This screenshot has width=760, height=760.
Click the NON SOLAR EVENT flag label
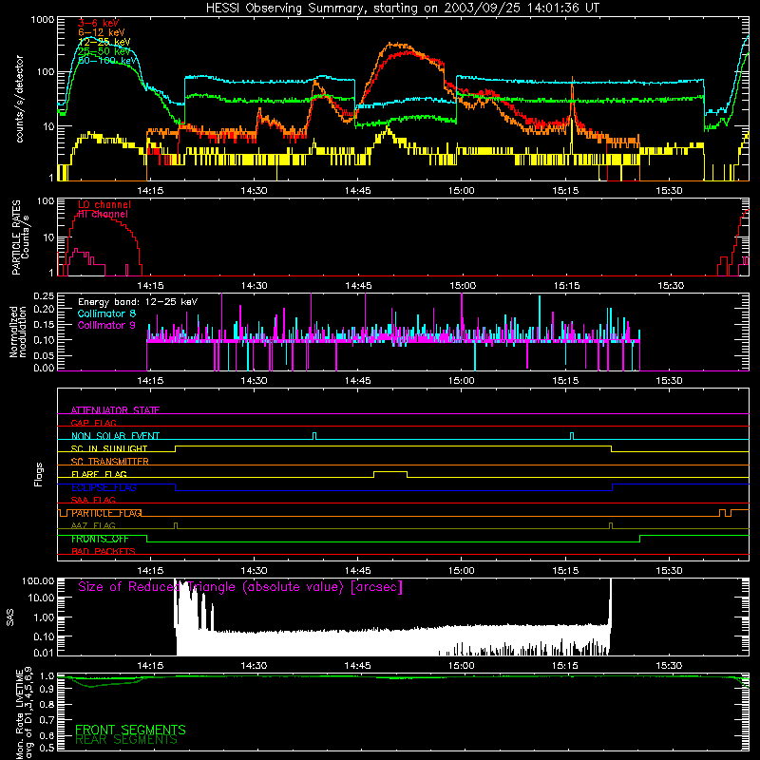click(115, 436)
